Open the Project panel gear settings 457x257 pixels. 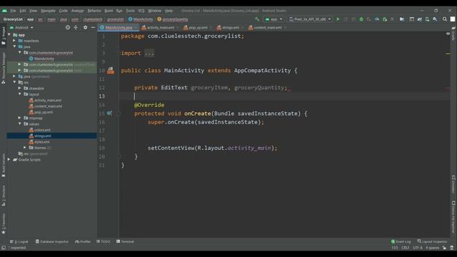85,27
